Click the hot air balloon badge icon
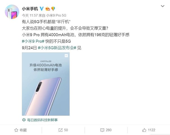The image size is (170, 135). coord(53,9)
